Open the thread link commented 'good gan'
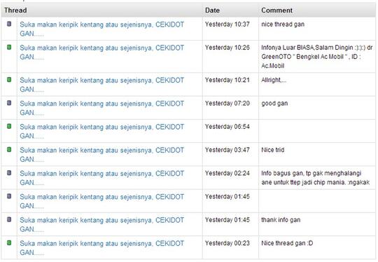378x262 pixels. pyautogui.click(x=102, y=108)
